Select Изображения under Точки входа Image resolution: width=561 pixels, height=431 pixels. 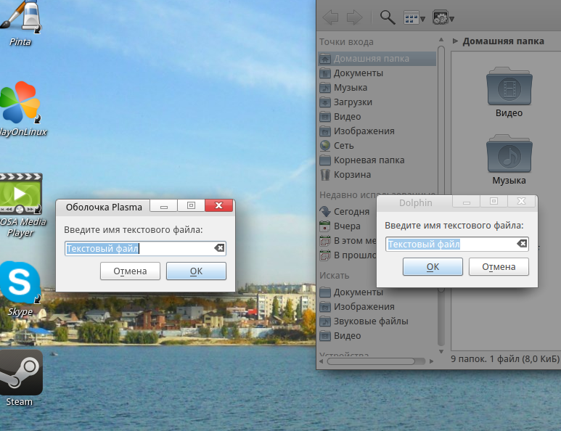click(377, 131)
